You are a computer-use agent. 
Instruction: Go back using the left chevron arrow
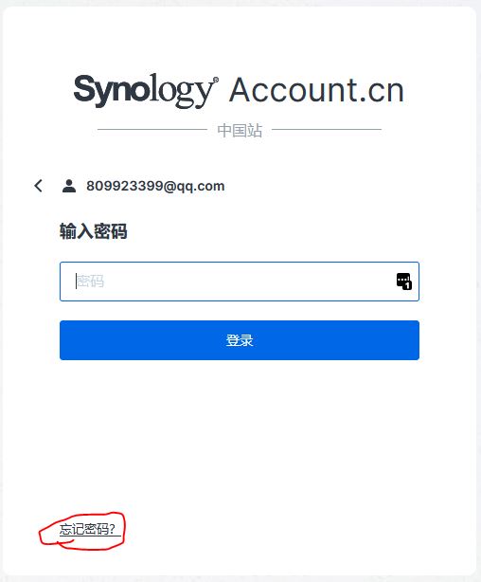(38, 186)
